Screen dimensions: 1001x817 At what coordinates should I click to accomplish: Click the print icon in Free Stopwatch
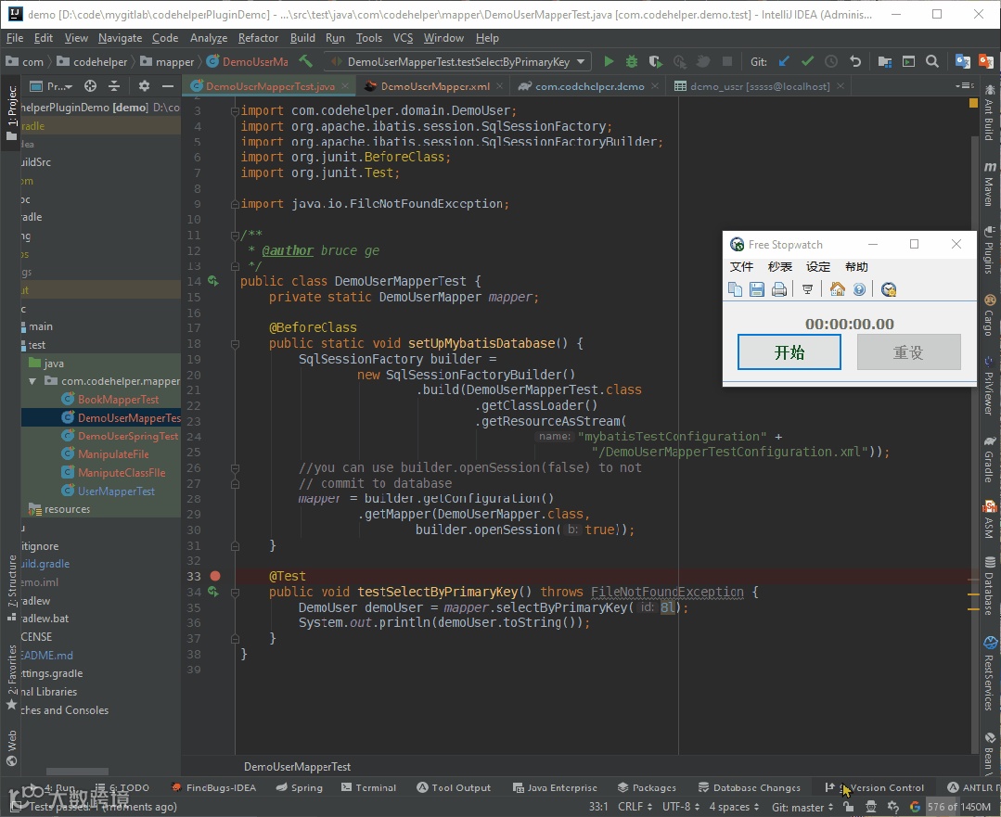point(779,289)
